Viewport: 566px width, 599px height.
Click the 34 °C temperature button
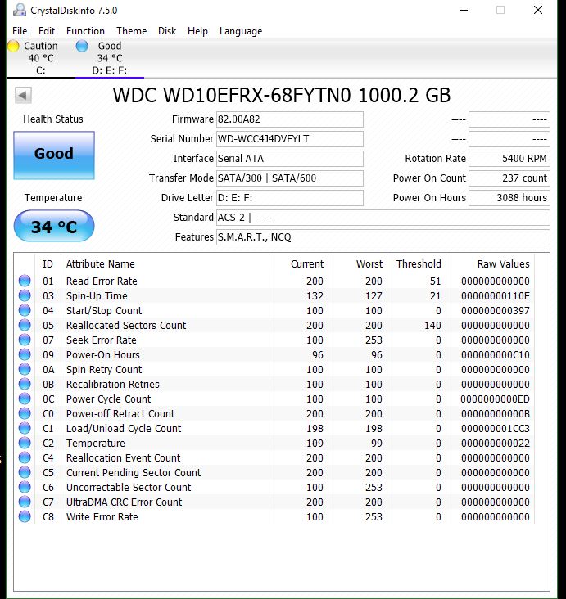point(54,226)
